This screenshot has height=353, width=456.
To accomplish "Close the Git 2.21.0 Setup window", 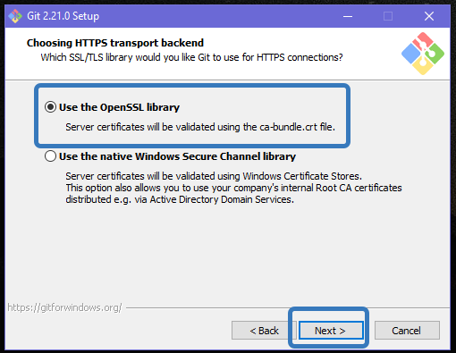I will pos(429,16).
